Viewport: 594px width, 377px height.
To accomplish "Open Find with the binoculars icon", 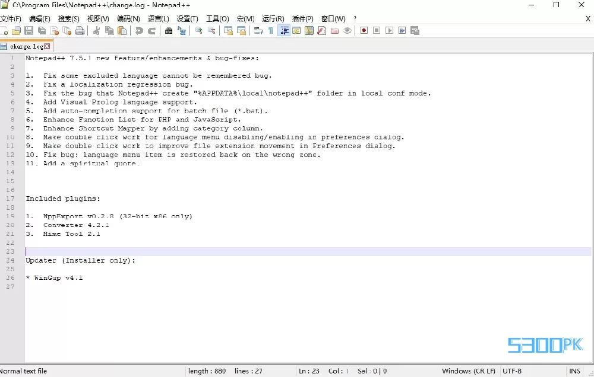I will pos(169,31).
